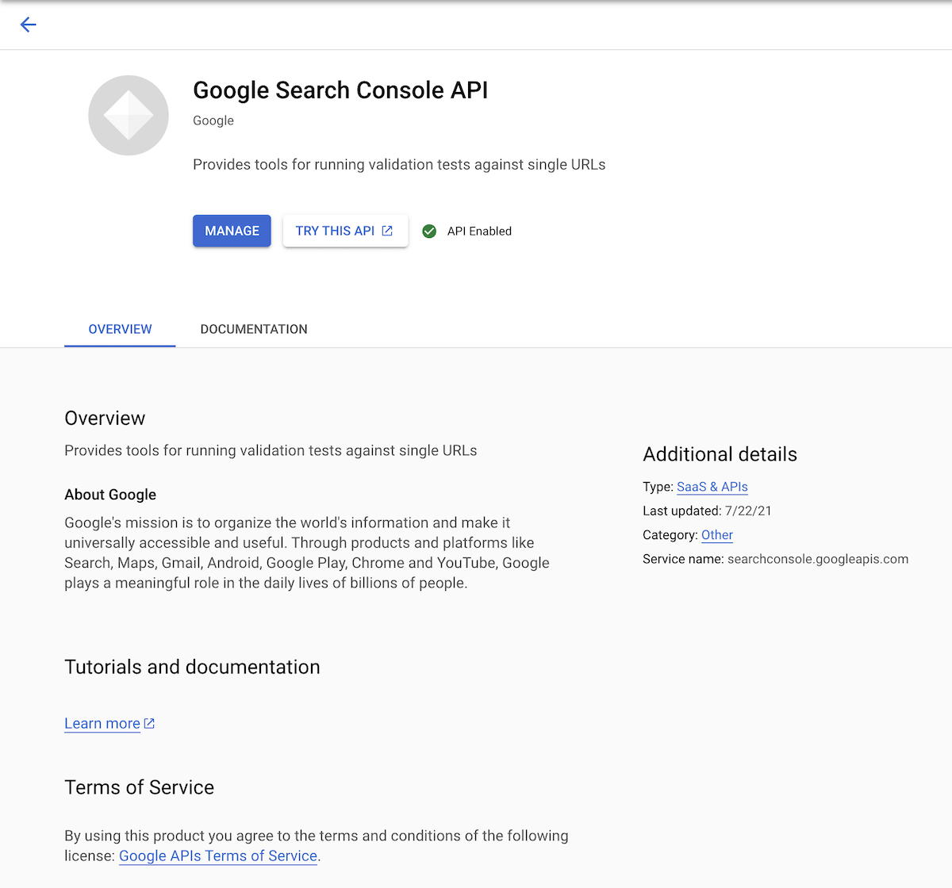
Task: Click the external link icon in Try This API
Action: pos(387,231)
